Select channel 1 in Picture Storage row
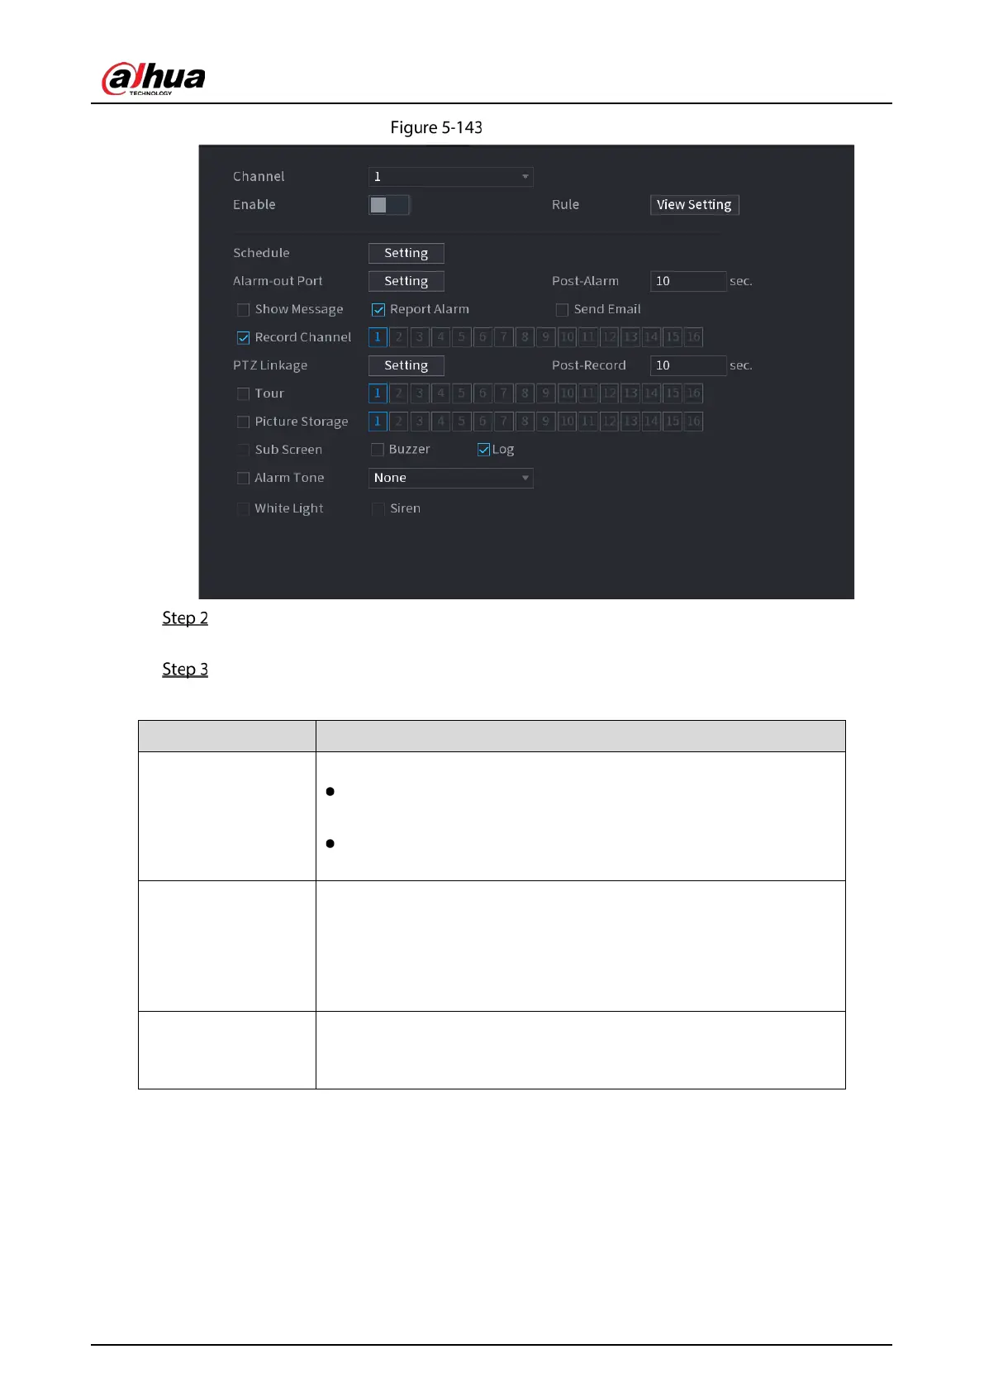 [378, 422]
